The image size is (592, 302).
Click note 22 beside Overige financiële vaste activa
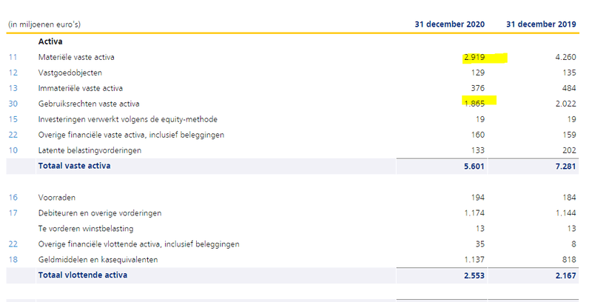(12, 135)
